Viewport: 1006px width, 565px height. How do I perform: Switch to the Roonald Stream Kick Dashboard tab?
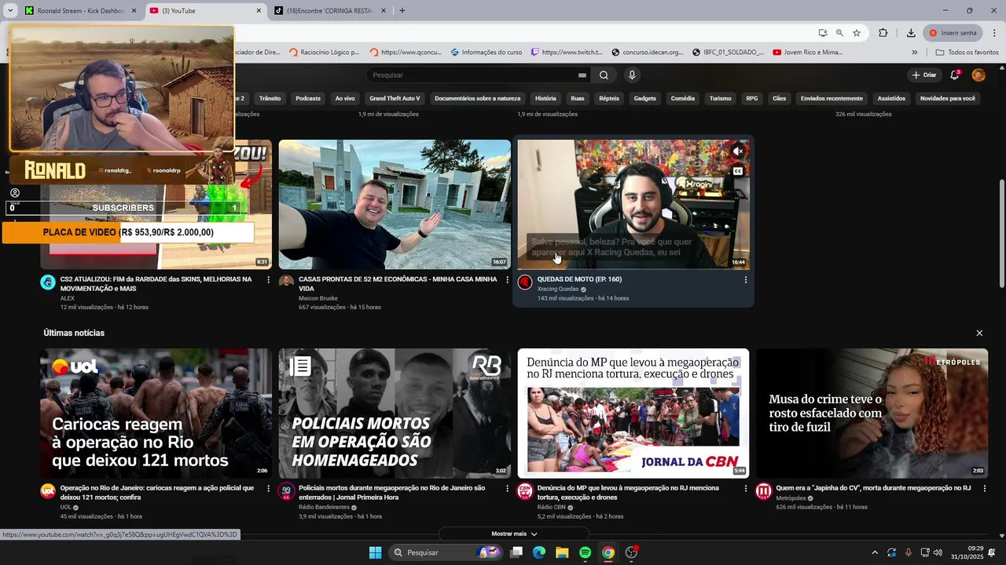(x=80, y=11)
